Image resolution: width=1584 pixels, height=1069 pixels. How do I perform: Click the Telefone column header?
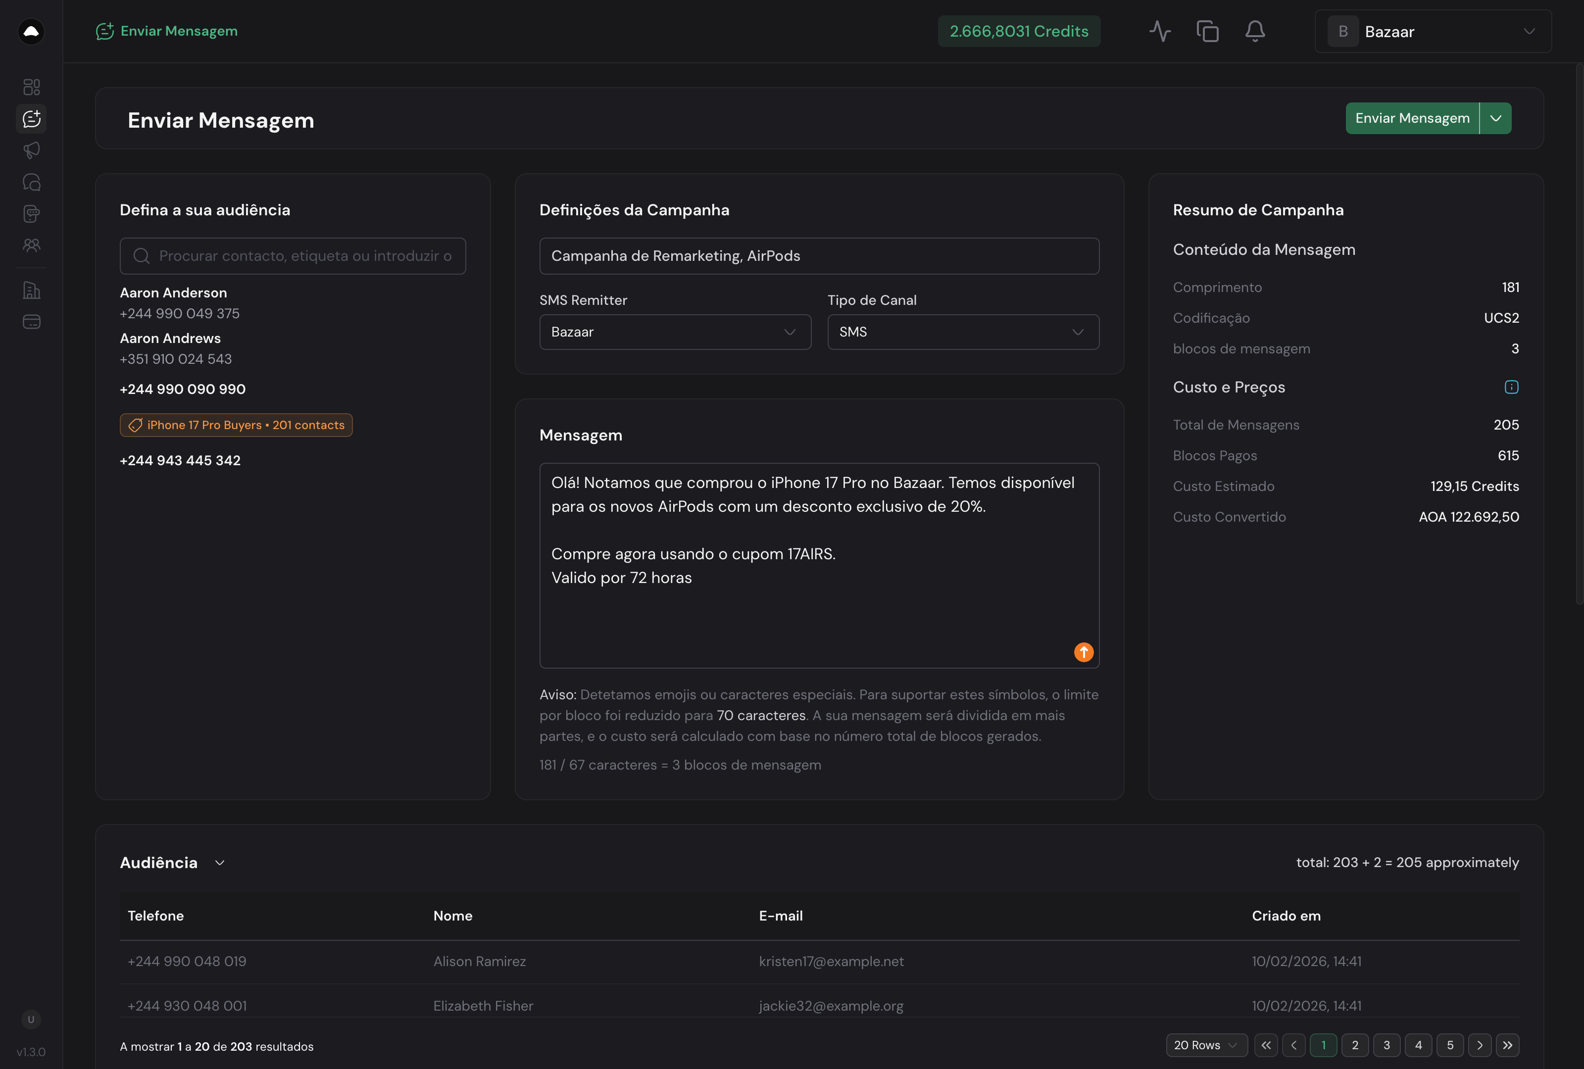(x=155, y=917)
